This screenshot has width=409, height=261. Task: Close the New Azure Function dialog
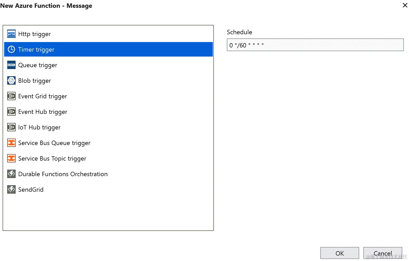click(x=405, y=5)
